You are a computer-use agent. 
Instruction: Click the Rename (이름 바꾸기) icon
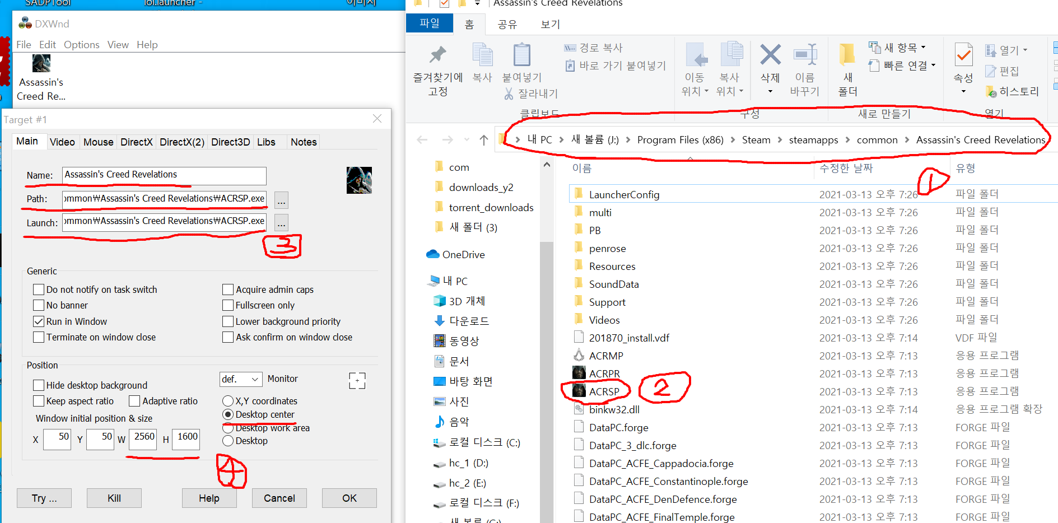(805, 55)
